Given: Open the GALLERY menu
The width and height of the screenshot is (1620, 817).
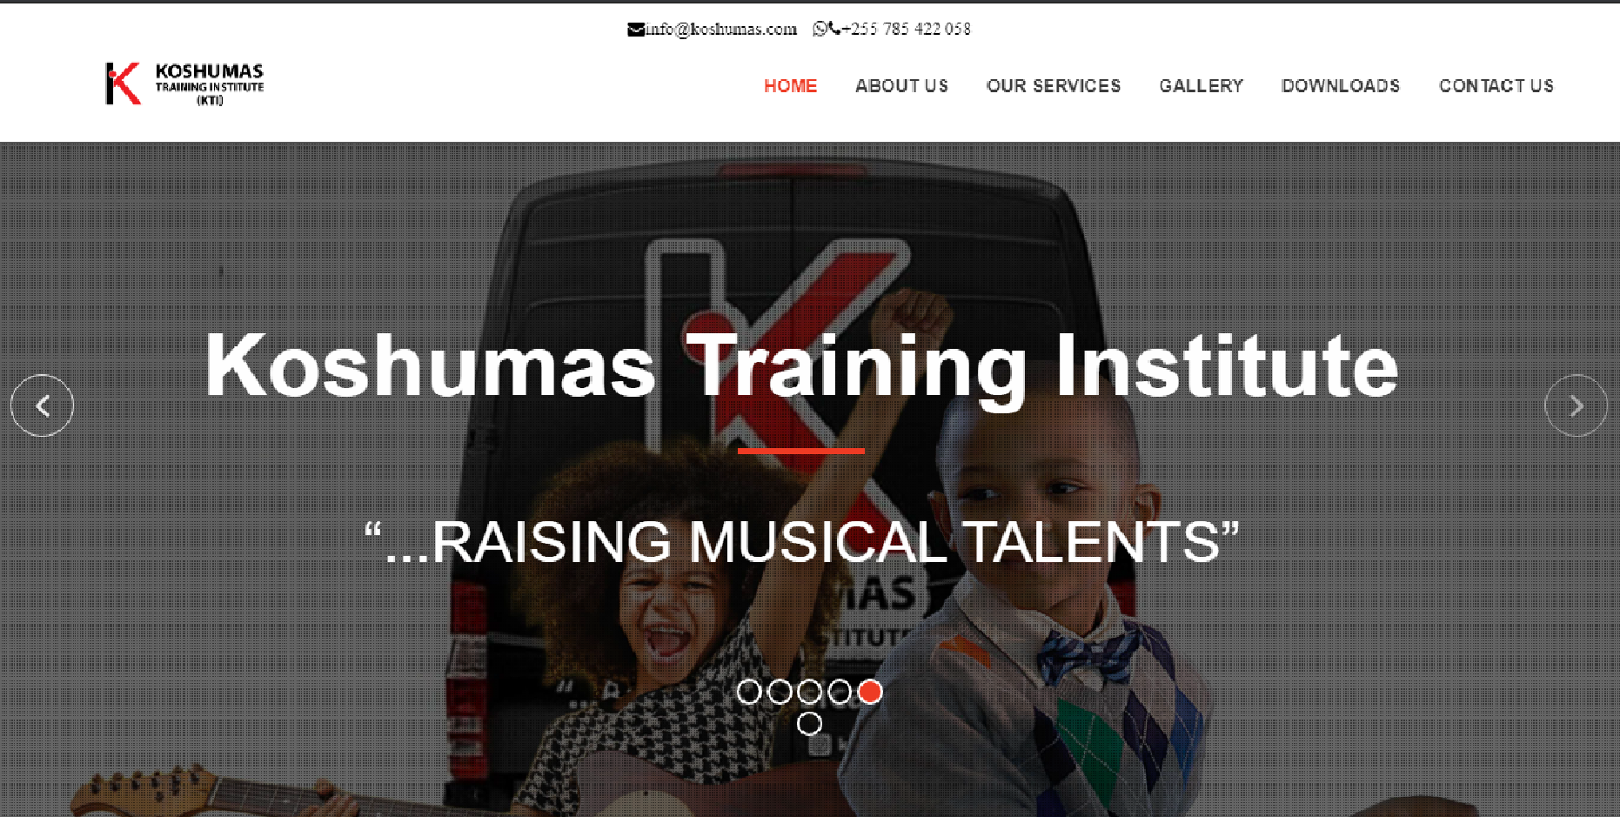Looking at the screenshot, I should click(1202, 86).
